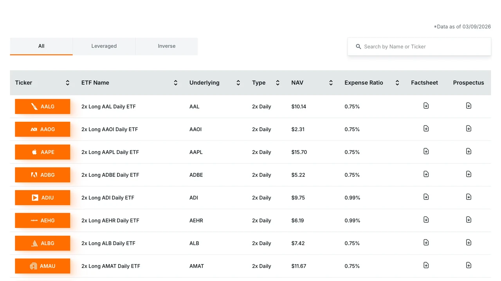The height and width of the screenshot is (281, 501).
Task: Click the data date note 03/09/2026
Action: 462,27
